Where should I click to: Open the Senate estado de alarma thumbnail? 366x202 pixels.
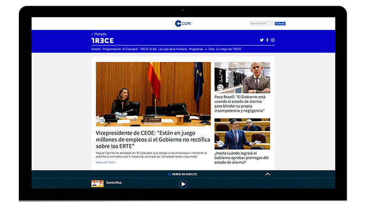(x=242, y=134)
